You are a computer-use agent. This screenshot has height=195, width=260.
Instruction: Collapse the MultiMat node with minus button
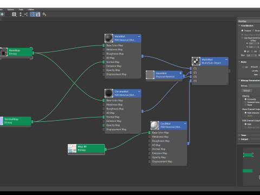point(226,59)
